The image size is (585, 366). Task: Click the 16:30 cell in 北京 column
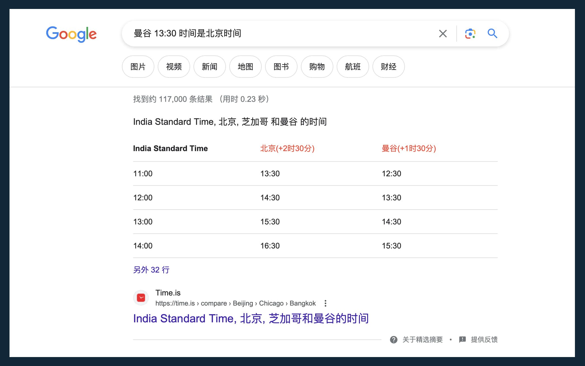270,246
